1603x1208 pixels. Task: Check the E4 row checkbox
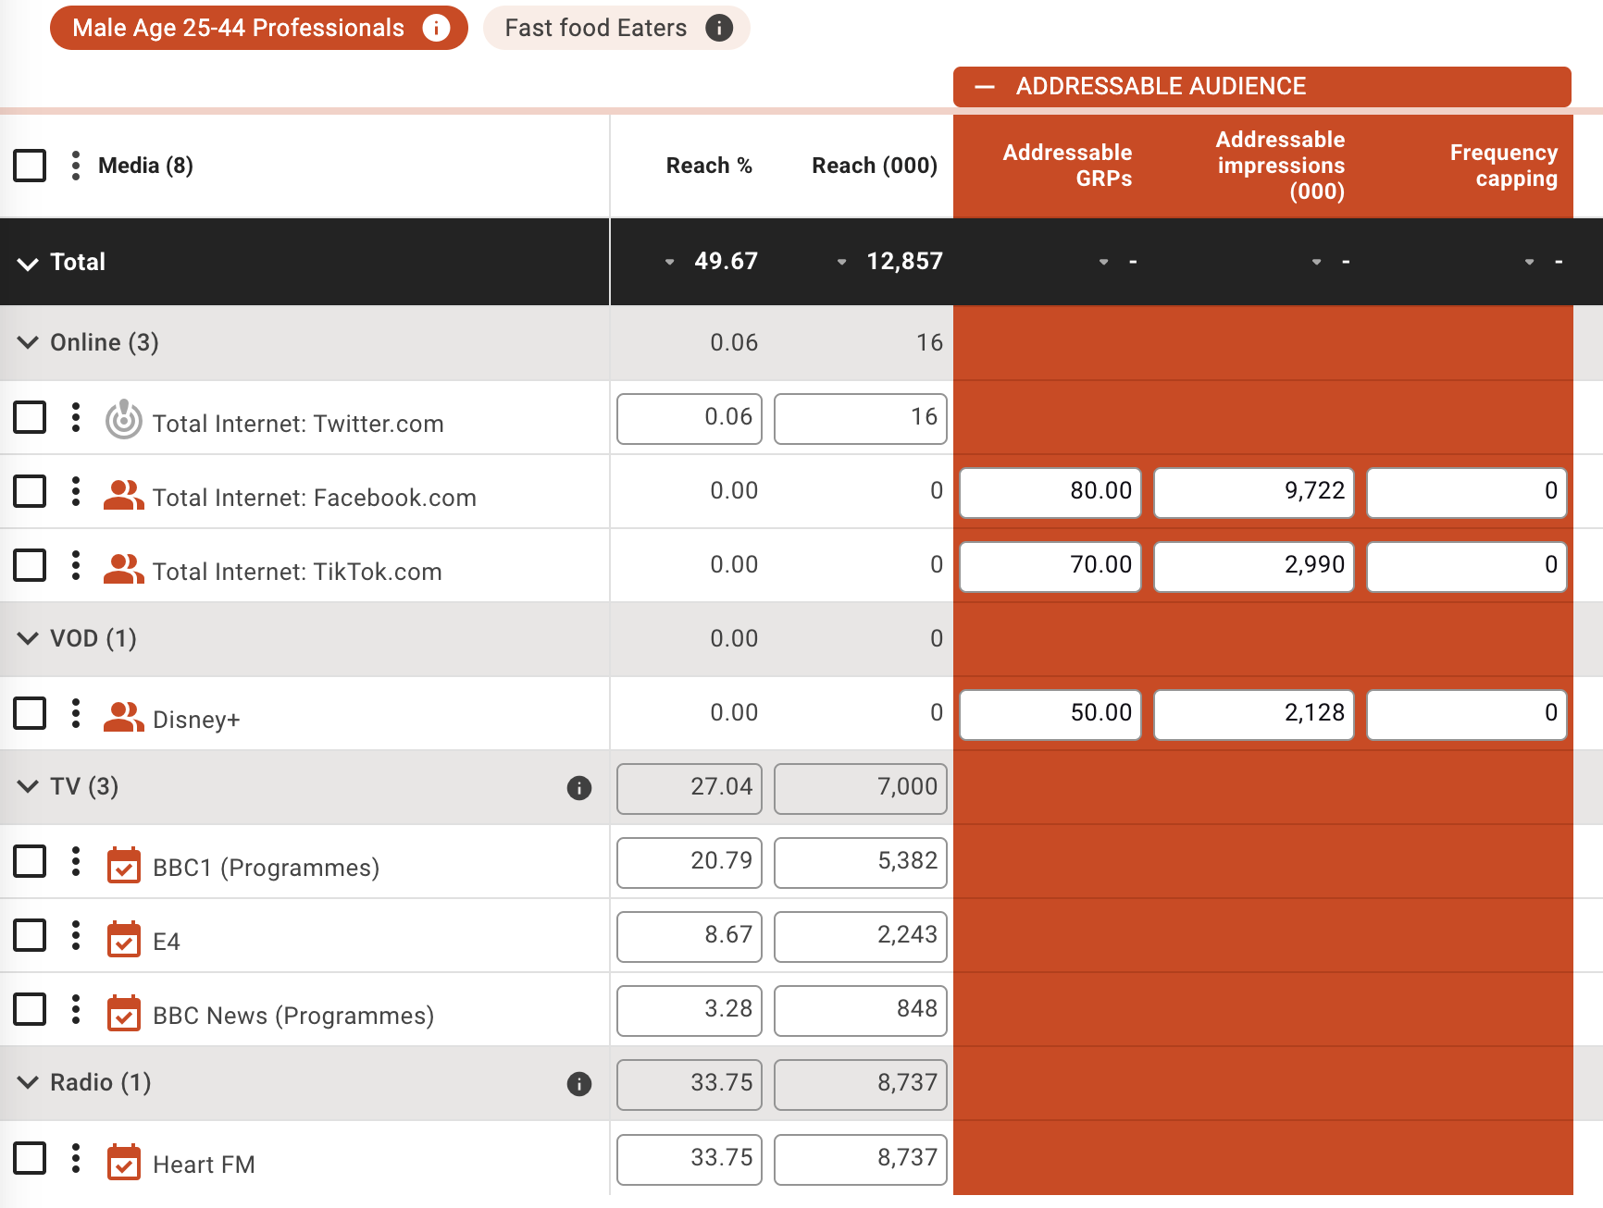pyautogui.click(x=30, y=935)
